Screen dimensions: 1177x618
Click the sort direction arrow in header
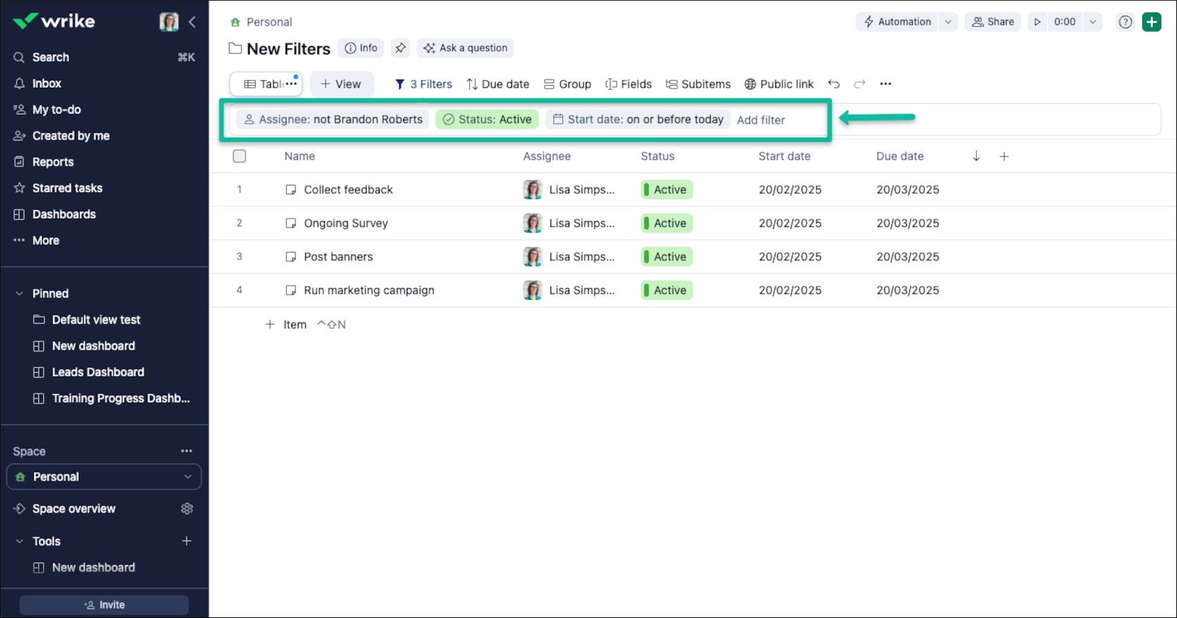[976, 156]
